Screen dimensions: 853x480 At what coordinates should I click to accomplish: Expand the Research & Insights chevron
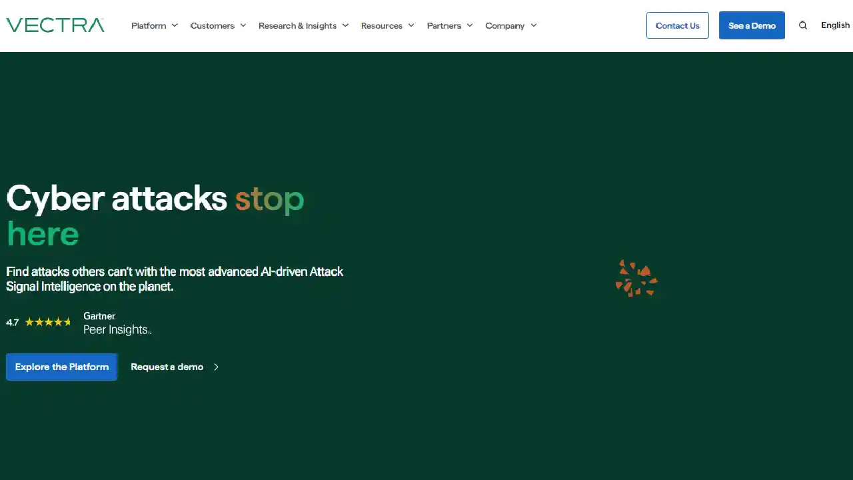(x=345, y=25)
